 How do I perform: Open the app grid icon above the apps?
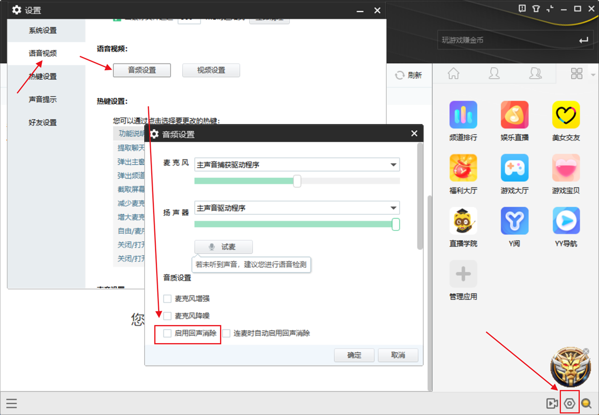577,73
